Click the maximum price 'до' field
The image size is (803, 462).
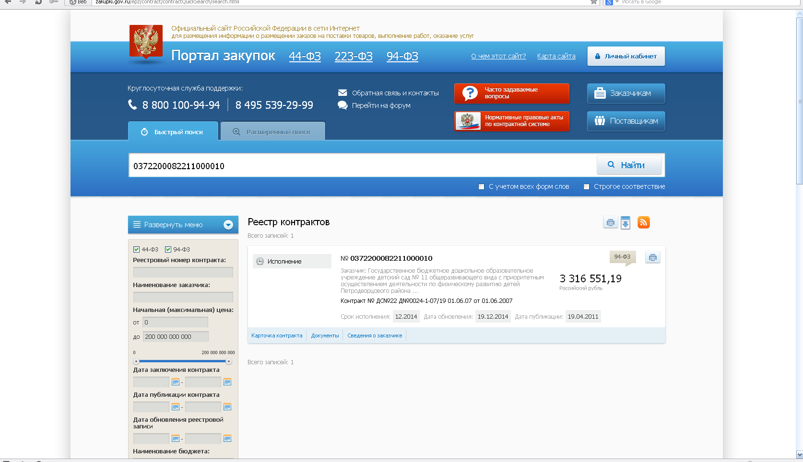coord(176,336)
